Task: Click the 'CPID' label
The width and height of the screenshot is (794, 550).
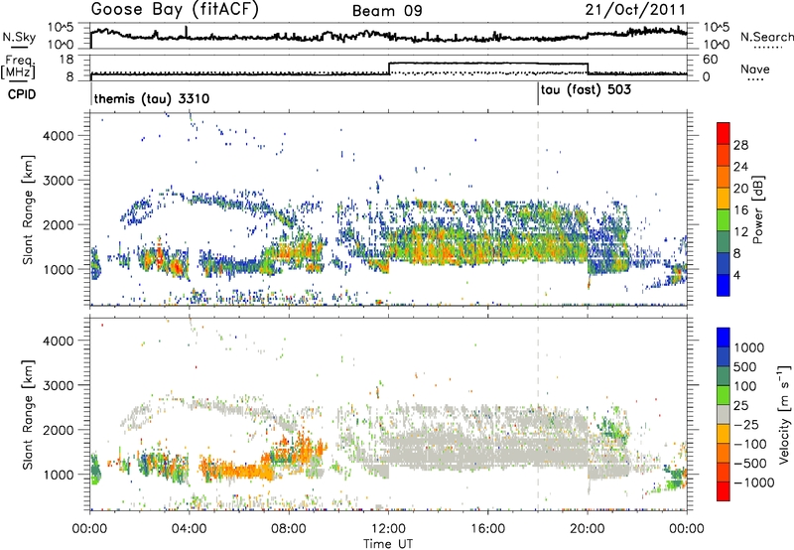Action: pos(22,94)
